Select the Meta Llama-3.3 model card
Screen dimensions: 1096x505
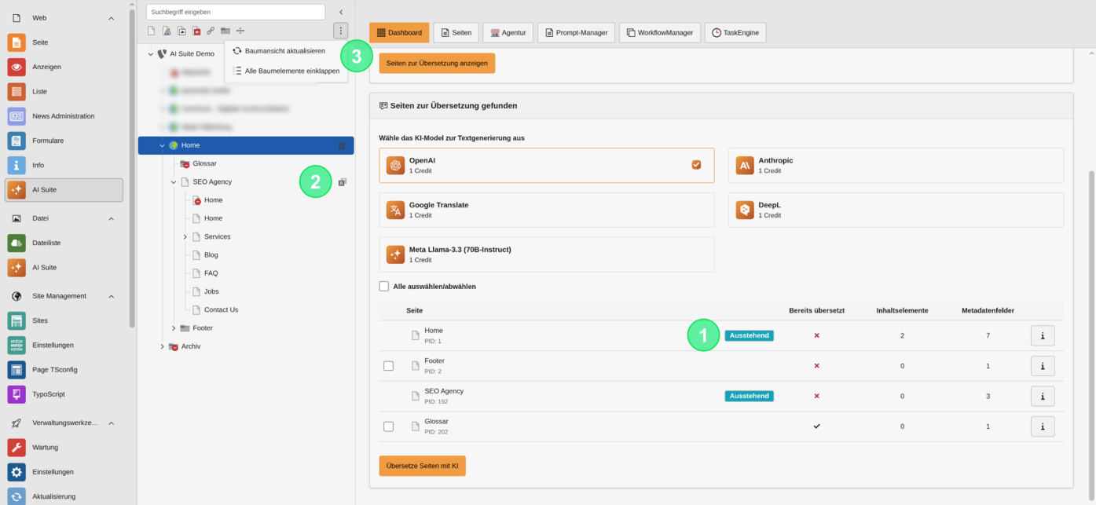[547, 254]
